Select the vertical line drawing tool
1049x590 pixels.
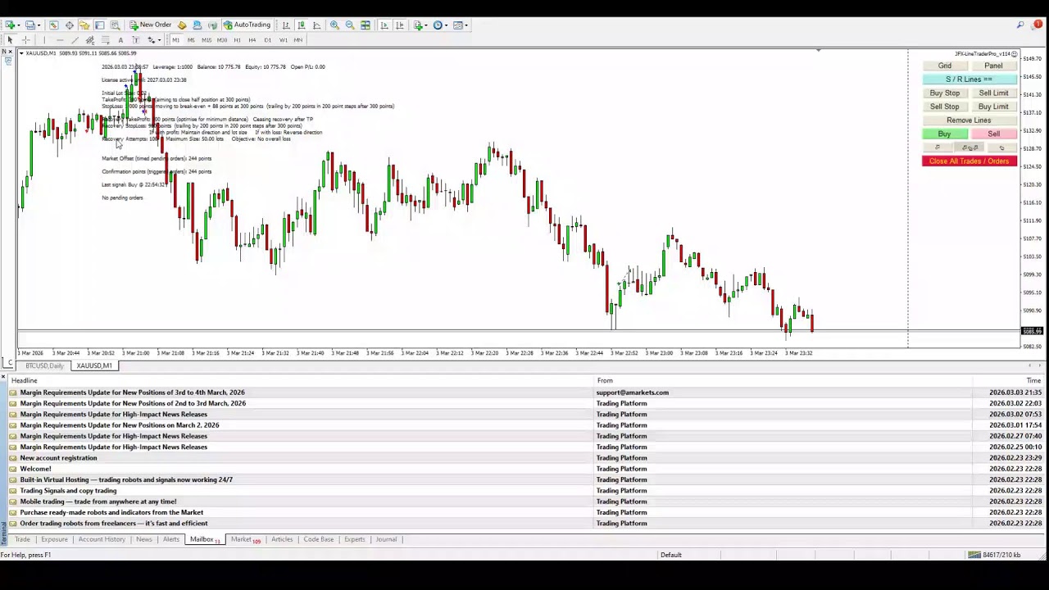click(x=43, y=40)
